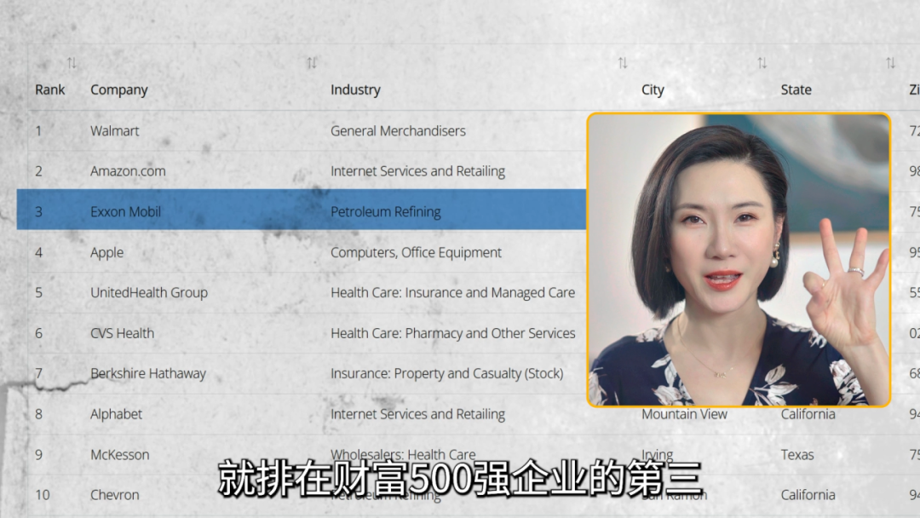Select the McKesson company cell
Viewport: 920px width, 518px height.
point(120,455)
